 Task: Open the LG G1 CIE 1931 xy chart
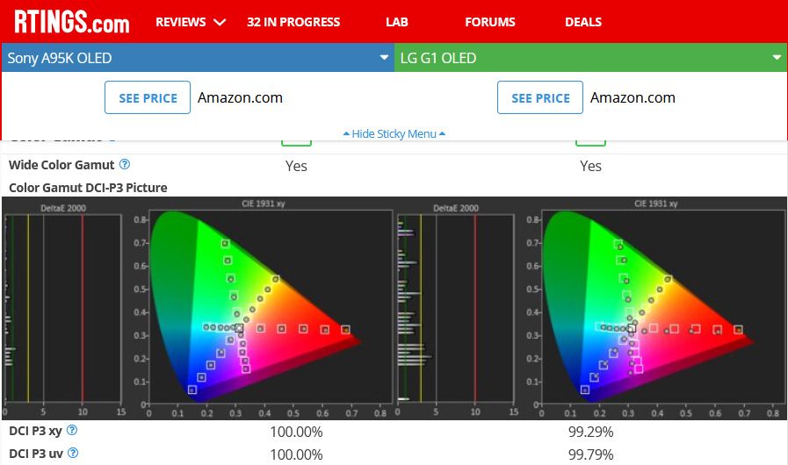coord(656,308)
